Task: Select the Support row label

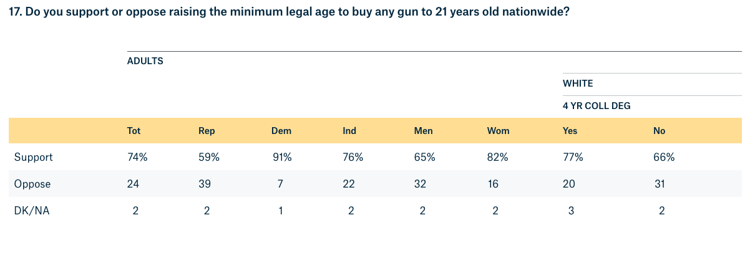Action: 33,158
